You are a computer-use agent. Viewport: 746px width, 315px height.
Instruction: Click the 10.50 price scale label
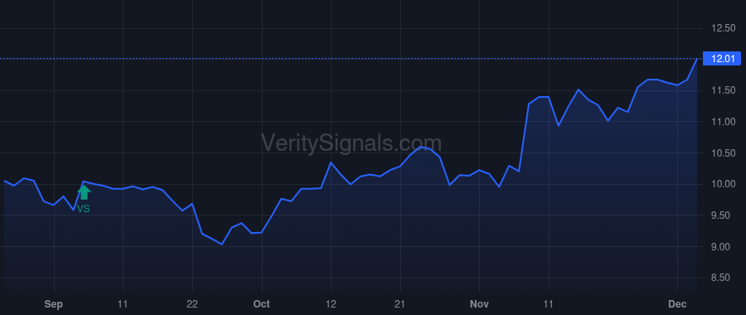(x=723, y=153)
